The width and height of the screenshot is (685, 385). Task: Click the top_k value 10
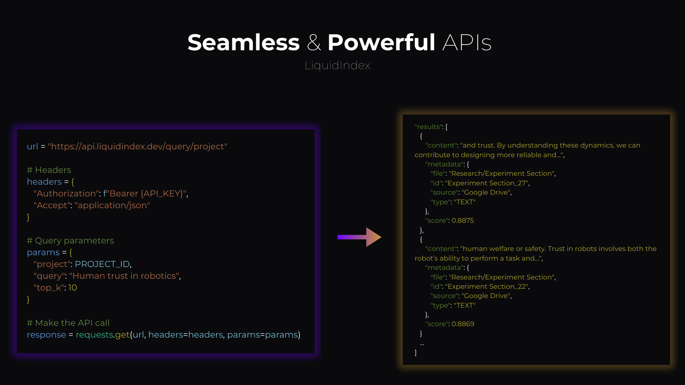click(73, 288)
